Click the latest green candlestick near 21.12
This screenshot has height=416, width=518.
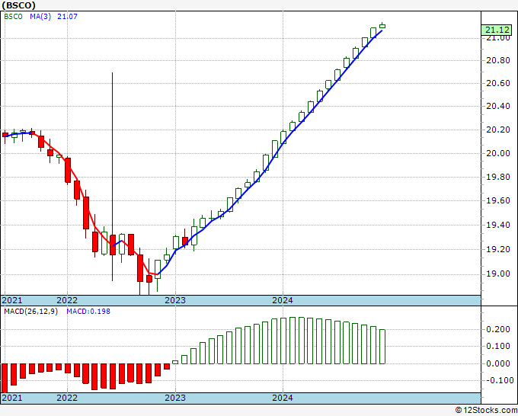point(382,26)
